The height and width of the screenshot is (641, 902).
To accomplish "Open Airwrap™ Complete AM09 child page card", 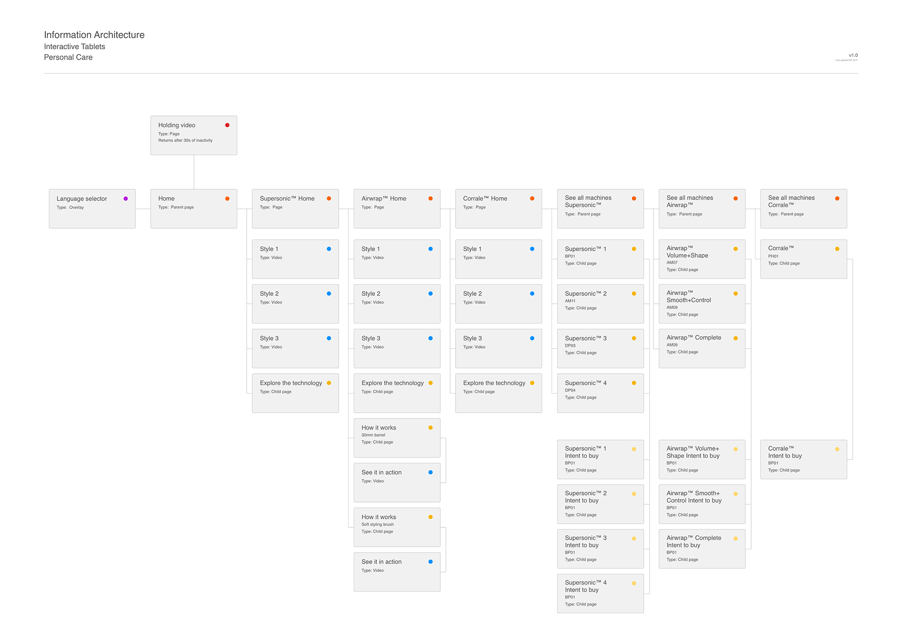I will pos(701,348).
